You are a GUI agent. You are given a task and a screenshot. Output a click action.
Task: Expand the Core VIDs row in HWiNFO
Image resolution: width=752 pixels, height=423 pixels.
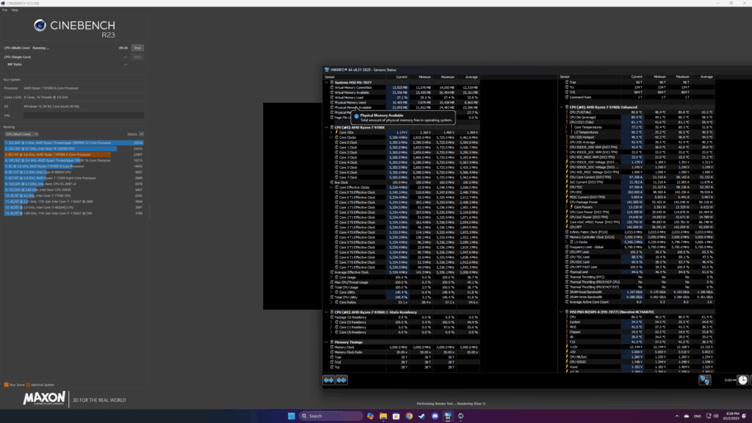click(x=331, y=132)
